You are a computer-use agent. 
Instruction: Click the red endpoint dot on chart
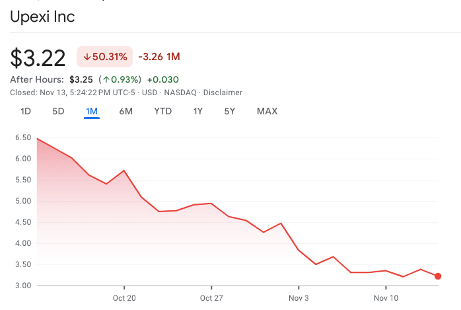click(438, 276)
